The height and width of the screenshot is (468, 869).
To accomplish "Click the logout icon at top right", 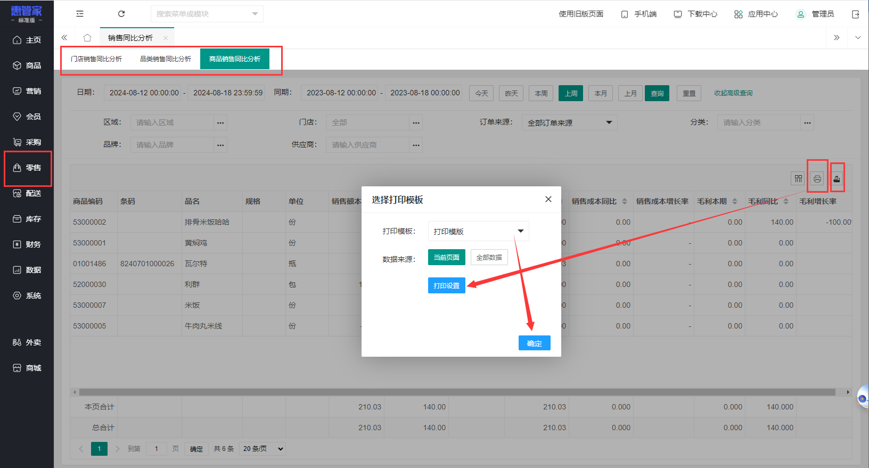I will point(856,14).
